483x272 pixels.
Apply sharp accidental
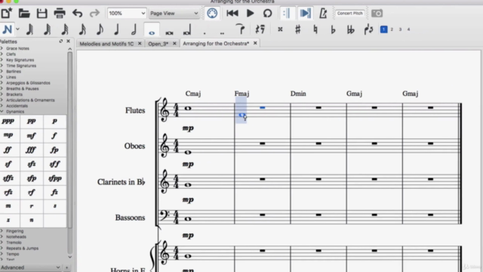coord(297,29)
